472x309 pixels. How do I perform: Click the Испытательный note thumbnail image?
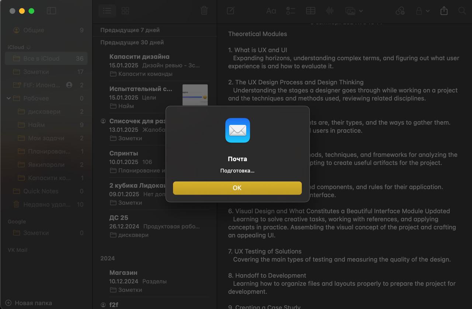coord(195,95)
